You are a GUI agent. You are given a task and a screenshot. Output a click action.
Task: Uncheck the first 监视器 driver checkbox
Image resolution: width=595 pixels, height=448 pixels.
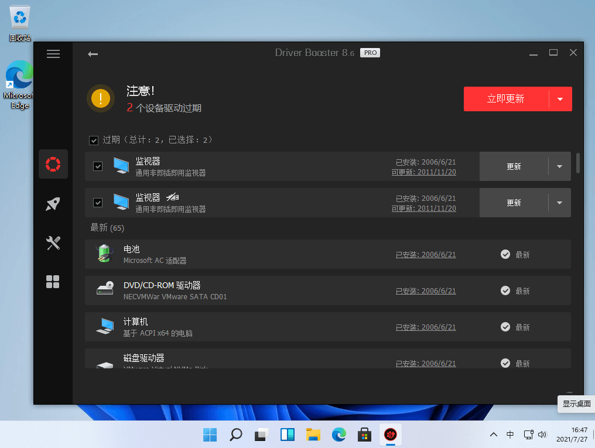[x=98, y=166]
